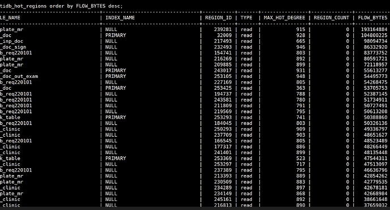The width and height of the screenshot is (390, 210).
Task: Select region ID 177317
Action: tap(223, 147)
